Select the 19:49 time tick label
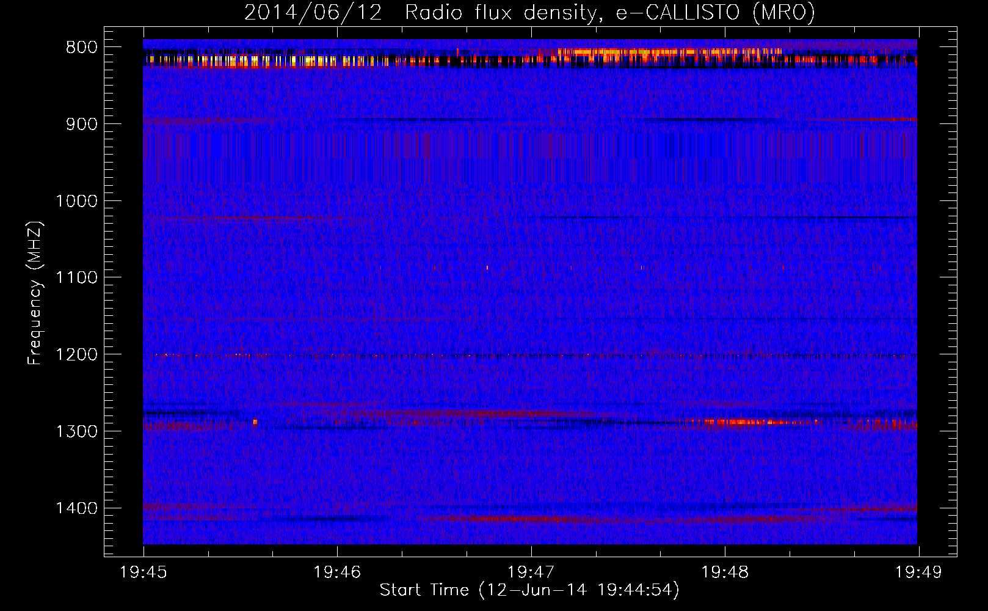The width and height of the screenshot is (988, 611). (x=918, y=573)
